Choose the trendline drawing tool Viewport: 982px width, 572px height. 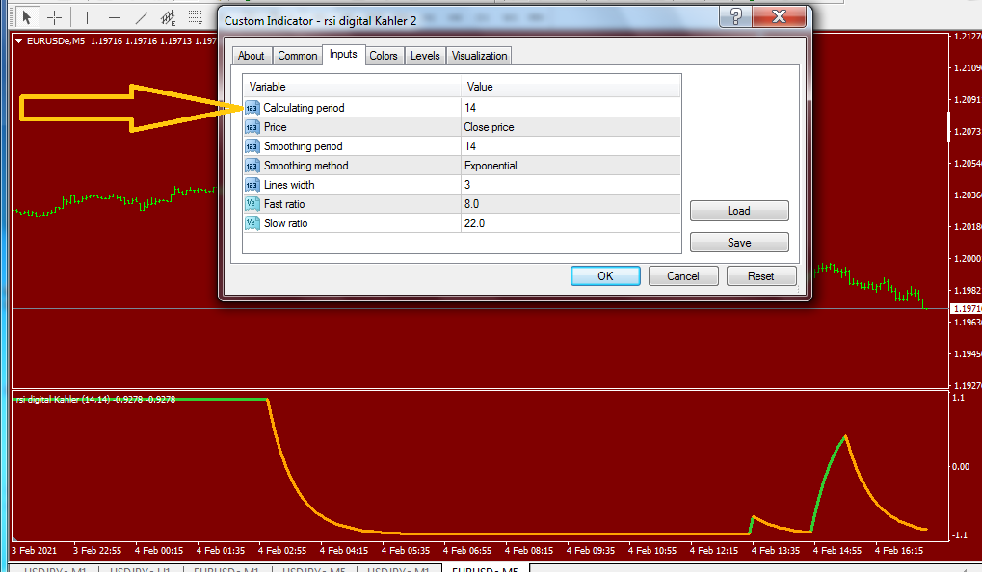(142, 17)
